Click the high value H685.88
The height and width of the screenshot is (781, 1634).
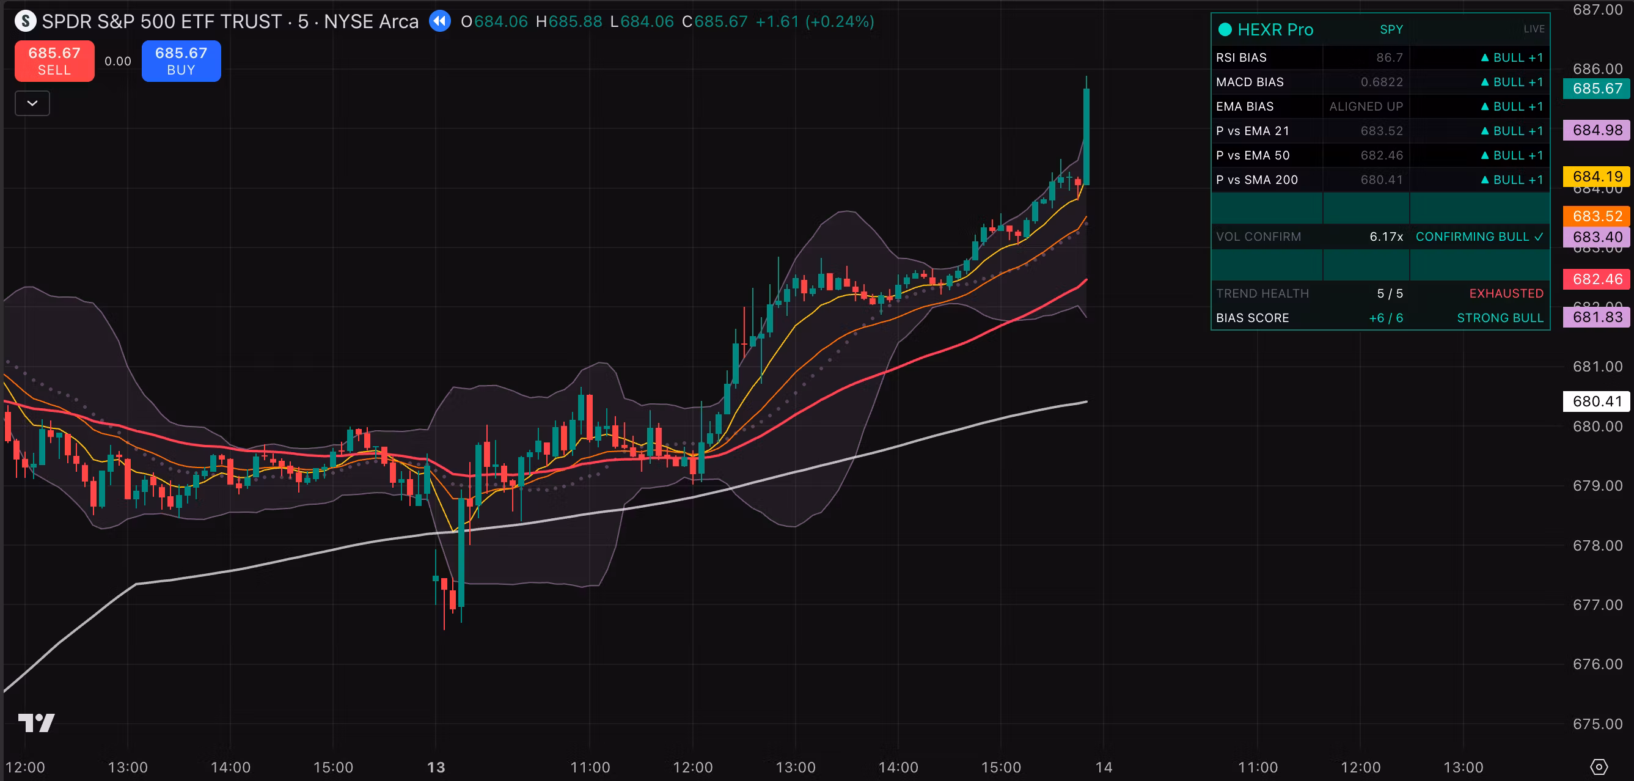point(569,21)
